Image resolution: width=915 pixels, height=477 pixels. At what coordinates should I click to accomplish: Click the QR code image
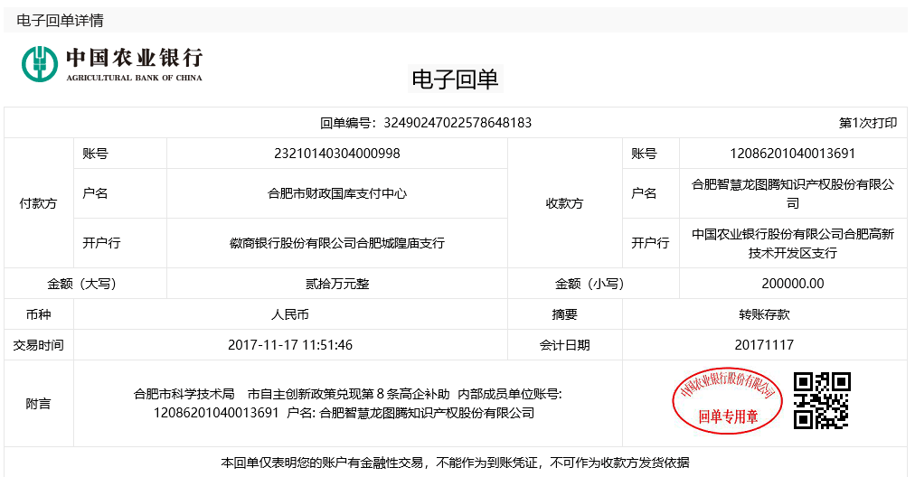(x=821, y=400)
